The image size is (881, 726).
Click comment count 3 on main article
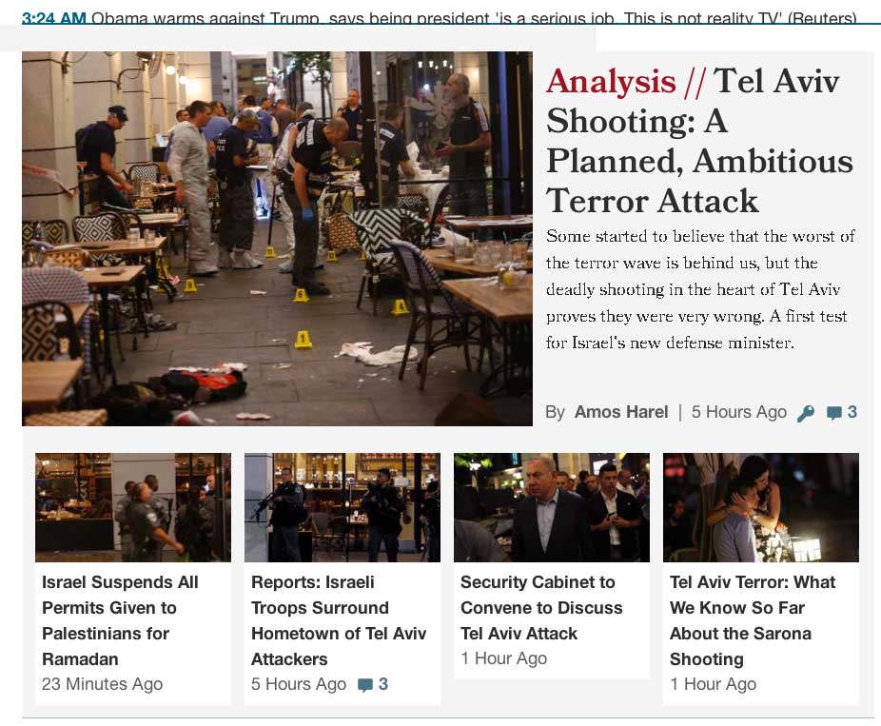(x=852, y=412)
